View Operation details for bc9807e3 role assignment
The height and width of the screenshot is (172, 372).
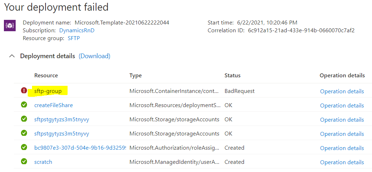[x=342, y=148]
